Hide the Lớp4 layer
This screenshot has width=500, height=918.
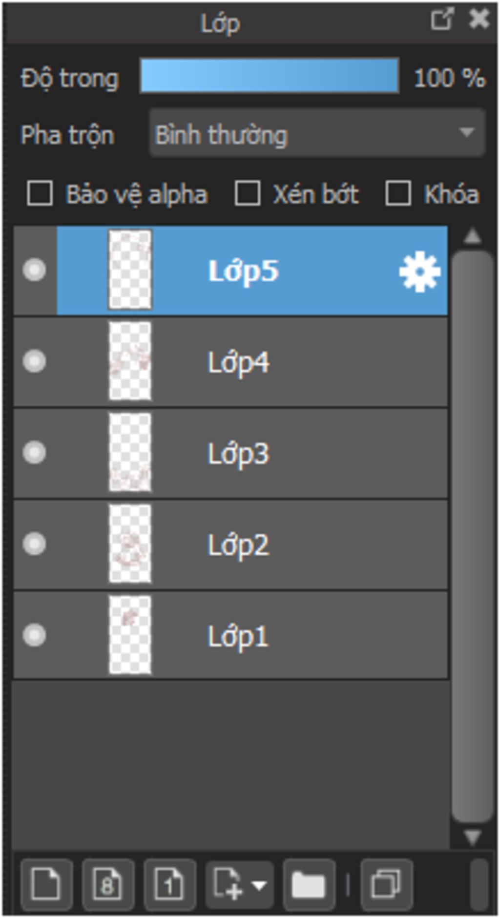34,361
